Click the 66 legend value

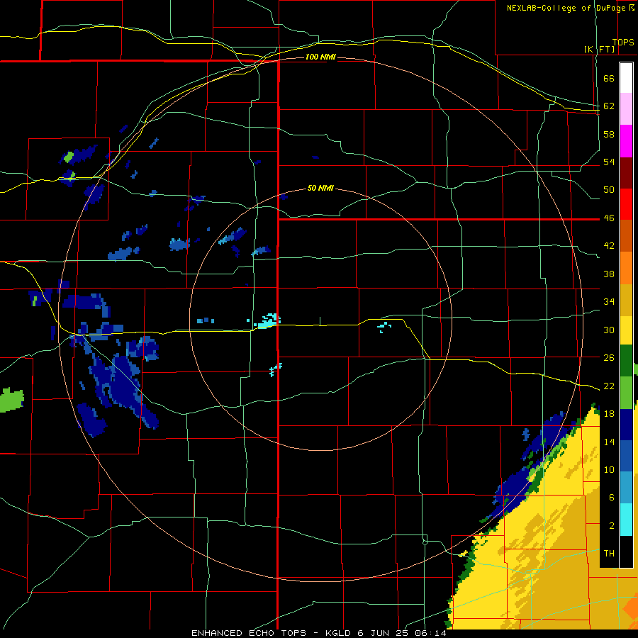[609, 78]
